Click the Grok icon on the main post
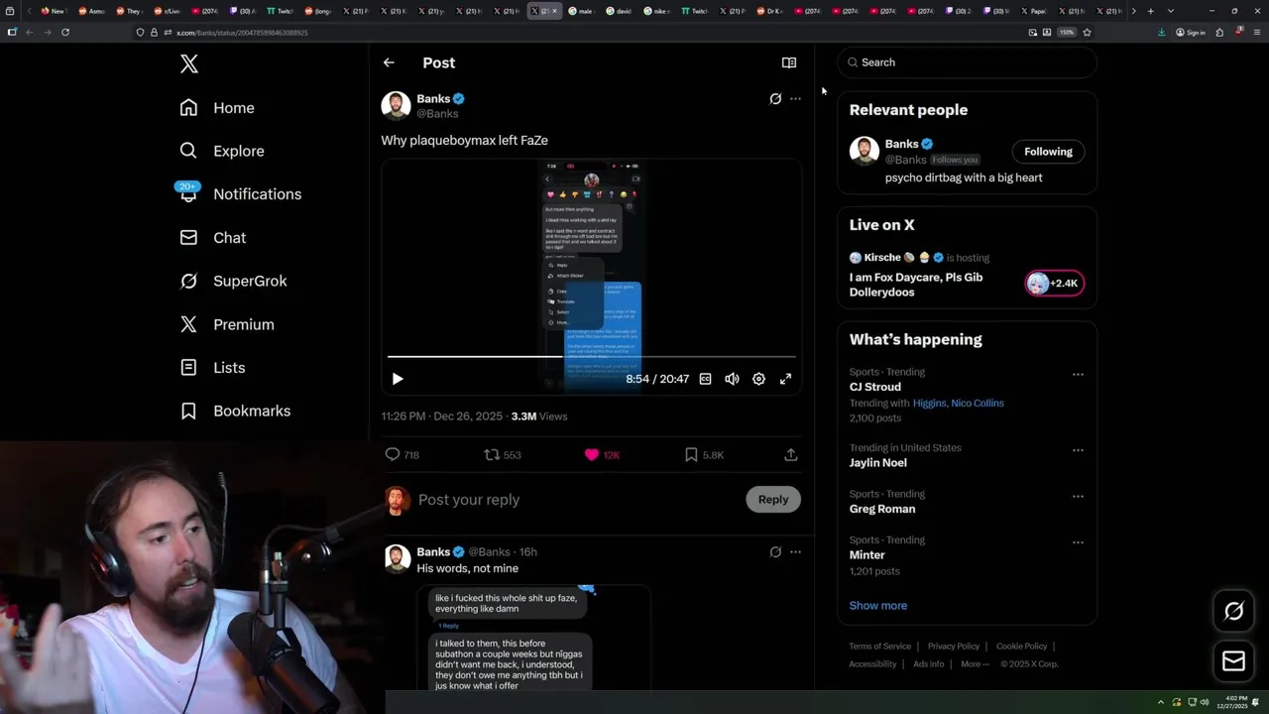 775,99
